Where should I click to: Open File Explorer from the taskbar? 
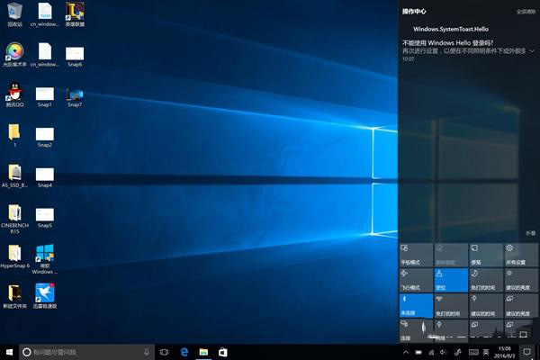(203, 352)
